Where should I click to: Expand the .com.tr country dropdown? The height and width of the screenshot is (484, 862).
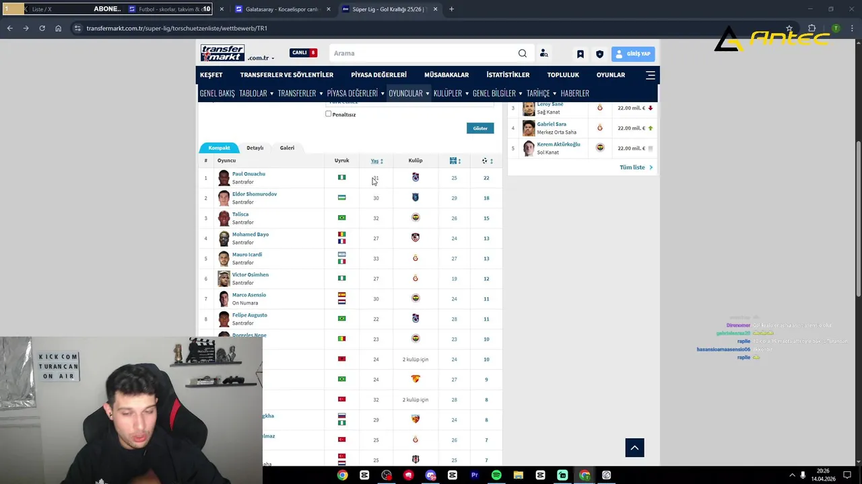[x=261, y=58]
